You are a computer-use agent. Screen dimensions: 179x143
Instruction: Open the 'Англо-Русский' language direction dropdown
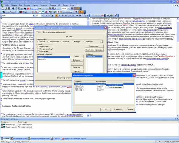[18, 12]
